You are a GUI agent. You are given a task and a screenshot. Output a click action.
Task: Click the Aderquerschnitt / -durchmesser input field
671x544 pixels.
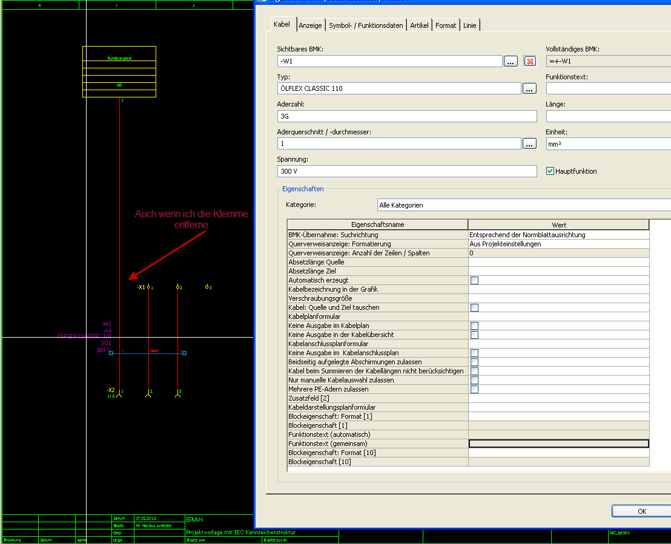point(399,143)
